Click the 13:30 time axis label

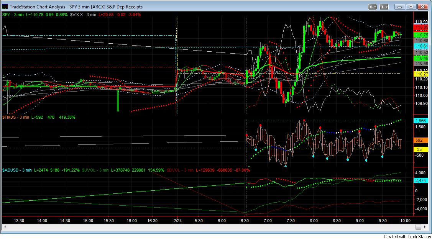click(19, 221)
